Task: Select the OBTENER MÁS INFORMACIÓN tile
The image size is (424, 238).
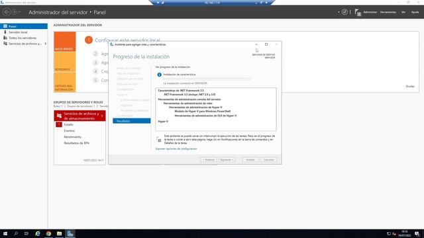Action: click(x=65, y=82)
